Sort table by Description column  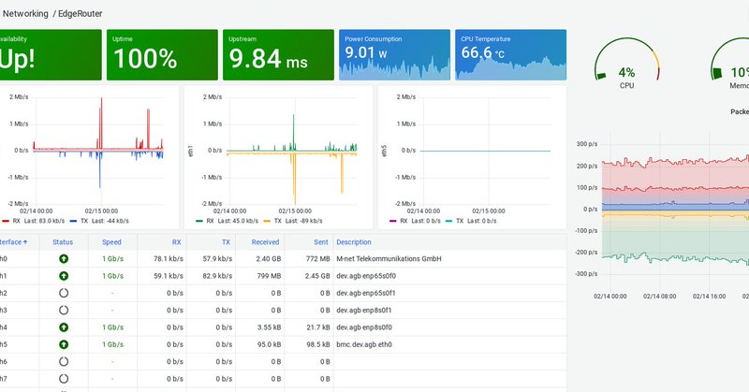[354, 242]
